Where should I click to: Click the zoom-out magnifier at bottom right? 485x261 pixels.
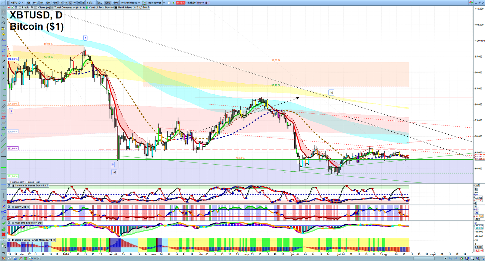pos(472,259)
